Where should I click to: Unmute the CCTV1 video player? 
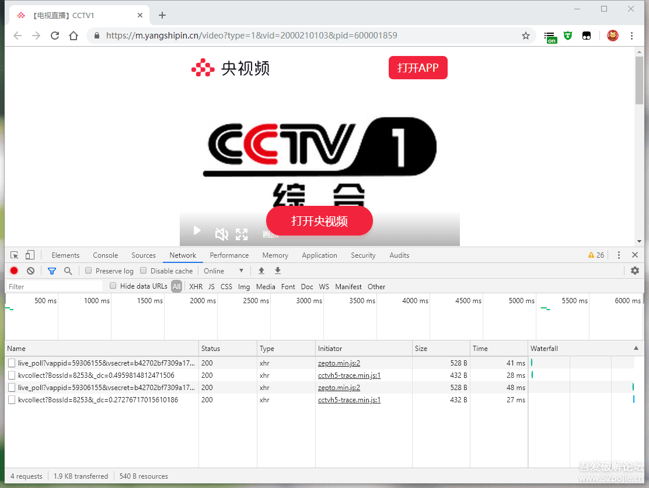tap(221, 234)
